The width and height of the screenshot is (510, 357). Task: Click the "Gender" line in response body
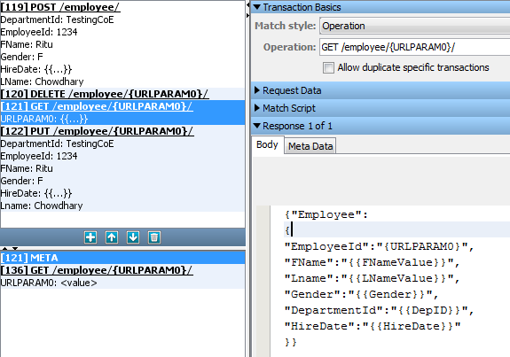click(361, 294)
